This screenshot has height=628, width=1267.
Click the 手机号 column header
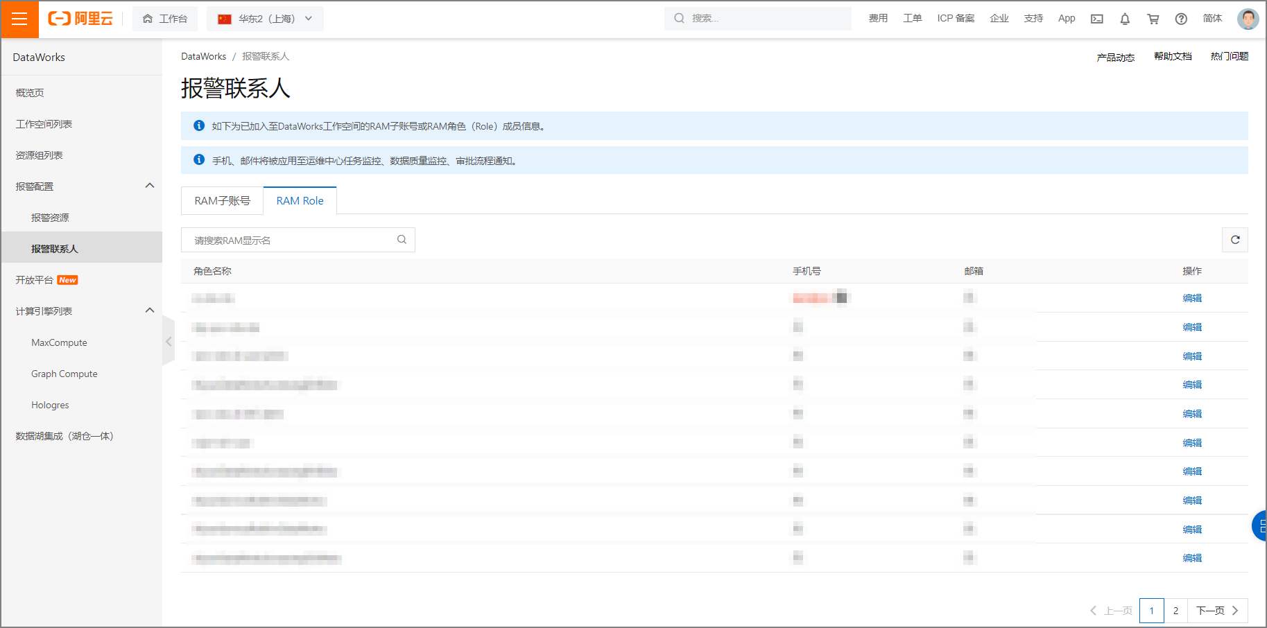(x=807, y=271)
